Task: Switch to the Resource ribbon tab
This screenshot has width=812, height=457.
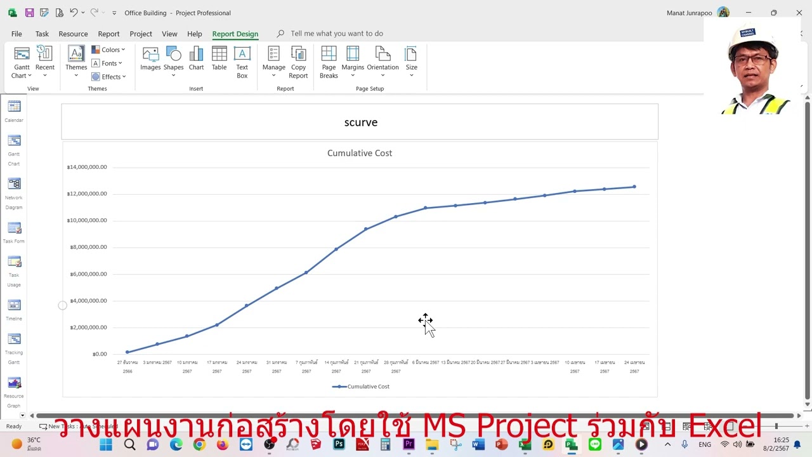Action: pos(73,34)
